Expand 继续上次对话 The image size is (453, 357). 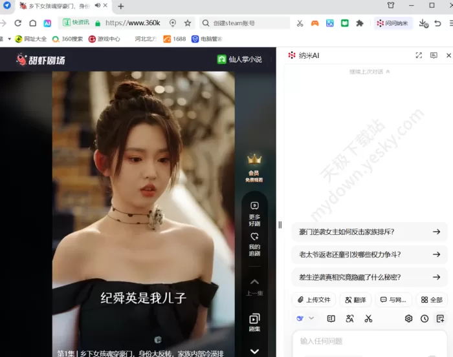(370, 72)
